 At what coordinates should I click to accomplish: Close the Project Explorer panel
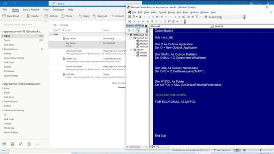[146, 26]
